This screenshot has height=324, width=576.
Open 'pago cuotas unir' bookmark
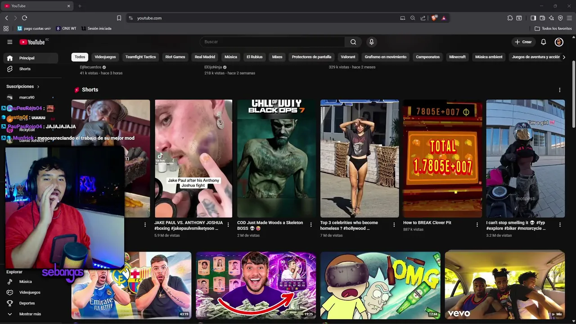(34, 28)
